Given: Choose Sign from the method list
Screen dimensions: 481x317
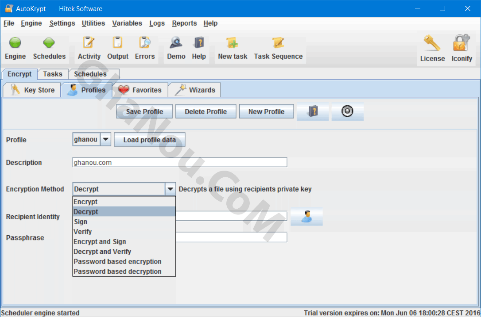Looking at the screenshot, I should tap(124, 222).
